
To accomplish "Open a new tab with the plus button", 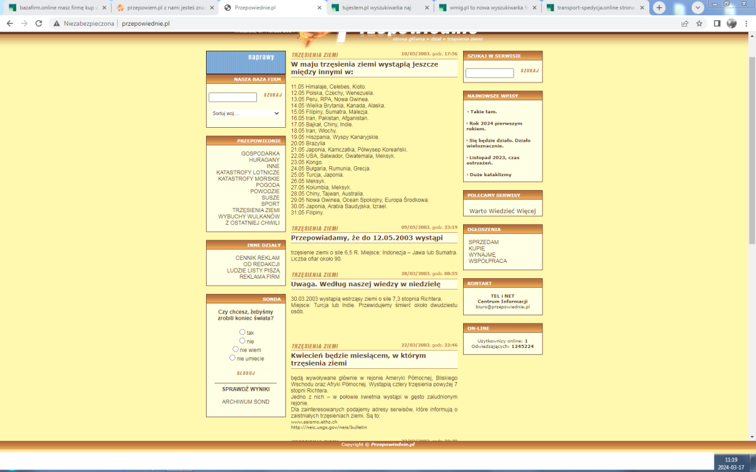I will pyautogui.click(x=659, y=8).
